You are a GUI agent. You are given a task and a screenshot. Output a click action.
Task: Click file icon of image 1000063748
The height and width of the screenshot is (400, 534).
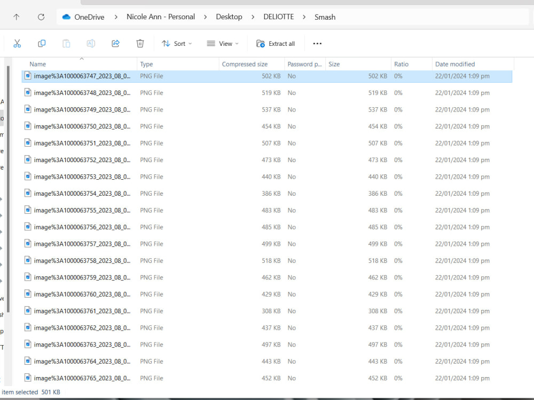pos(28,92)
